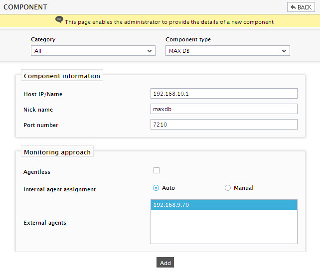The image size is (320, 272).
Task: Enable the Agentless checkbox
Action: [x=157, y=170]
